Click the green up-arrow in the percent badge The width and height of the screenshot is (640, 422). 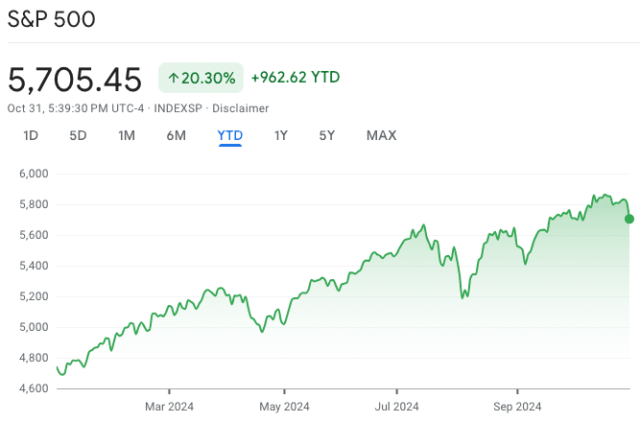click(174, 78)
